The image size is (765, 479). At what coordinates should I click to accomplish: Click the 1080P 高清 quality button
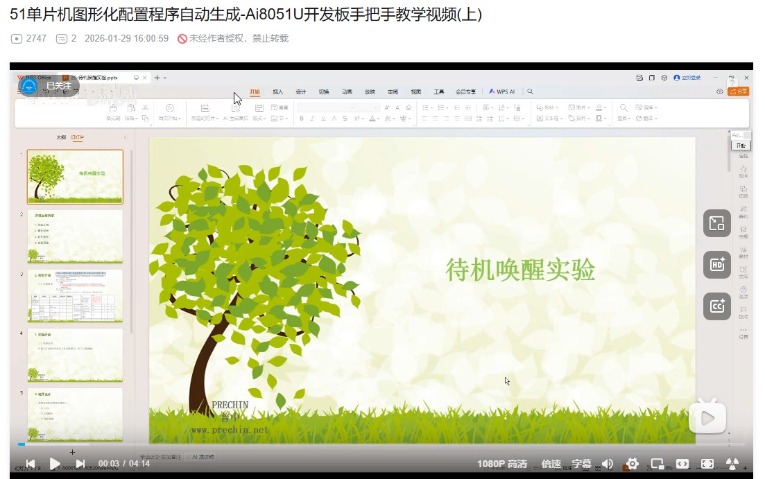pyautogui.click(x=501, y=463)
